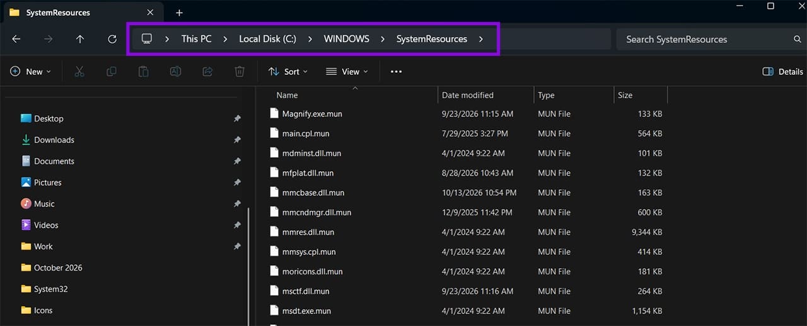Unpin Pictures using its pin icon
Image resolution: width=807 pixels, height=326 pixels.
237,183
